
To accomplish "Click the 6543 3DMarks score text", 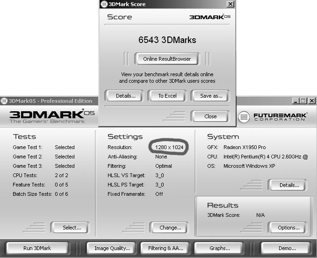I will (x=167, y=40).
